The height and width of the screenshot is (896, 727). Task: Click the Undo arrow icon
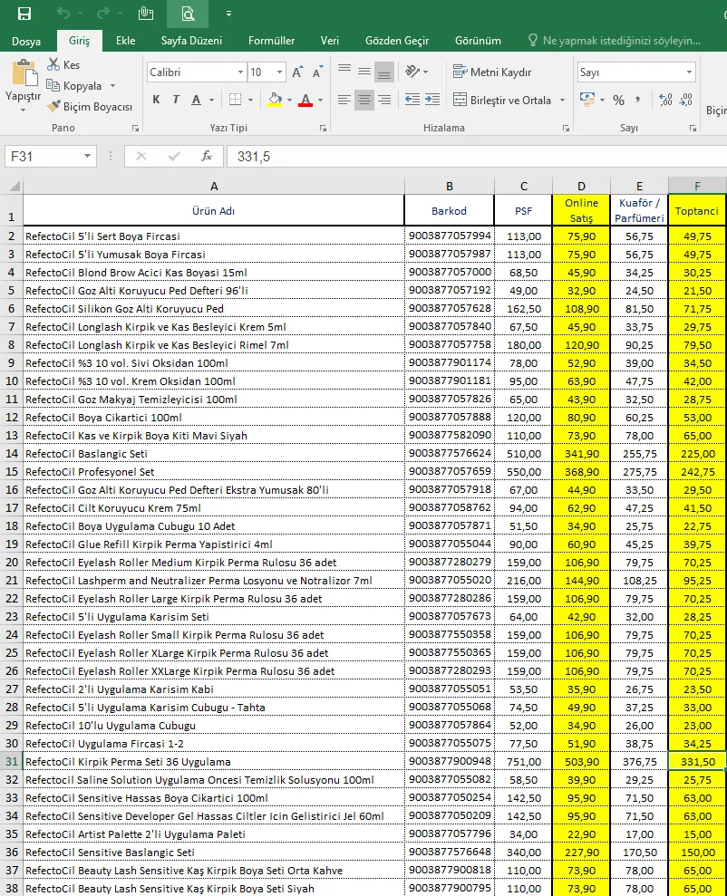click(x=63, y=14)
